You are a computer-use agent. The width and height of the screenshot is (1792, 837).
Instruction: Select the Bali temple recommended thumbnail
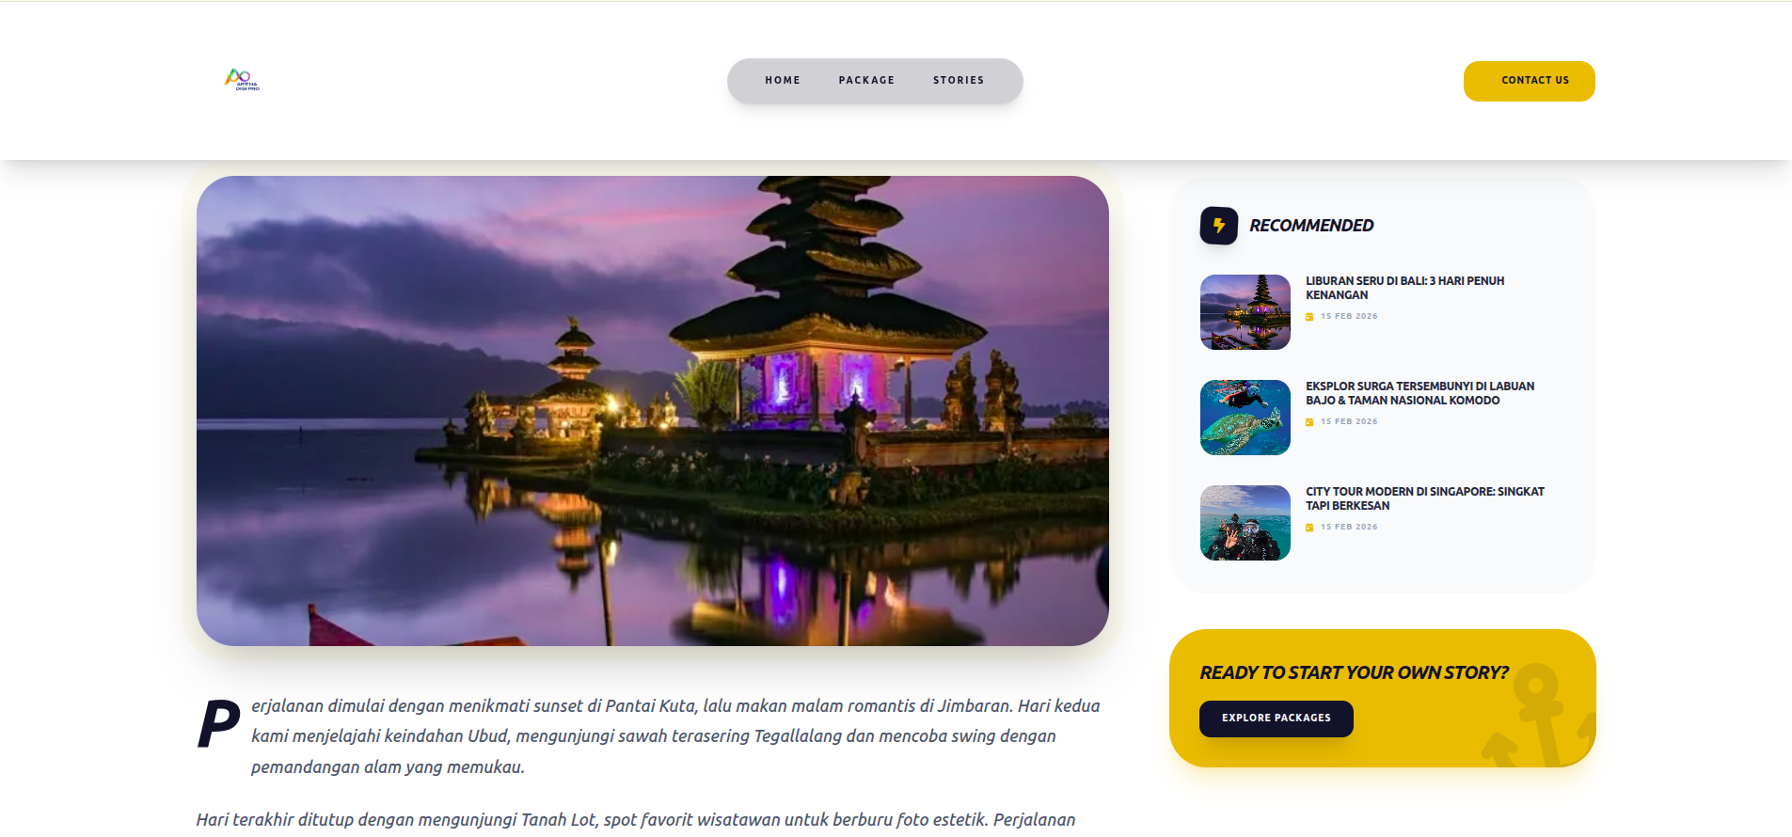pos(1245,312)
